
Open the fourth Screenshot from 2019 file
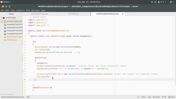pyautogui.click(x=15, y=34)
